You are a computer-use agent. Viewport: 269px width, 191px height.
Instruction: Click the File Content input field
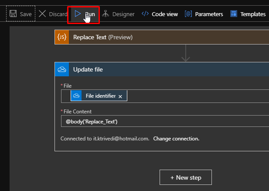pos(165,121)
